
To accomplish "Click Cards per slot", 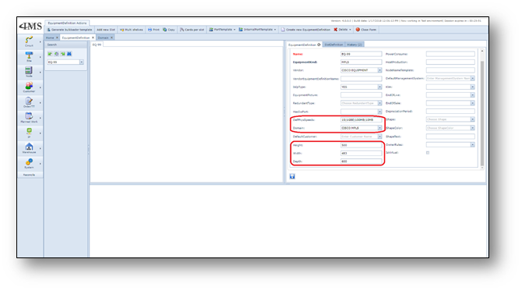I will (x=192, y=30).
